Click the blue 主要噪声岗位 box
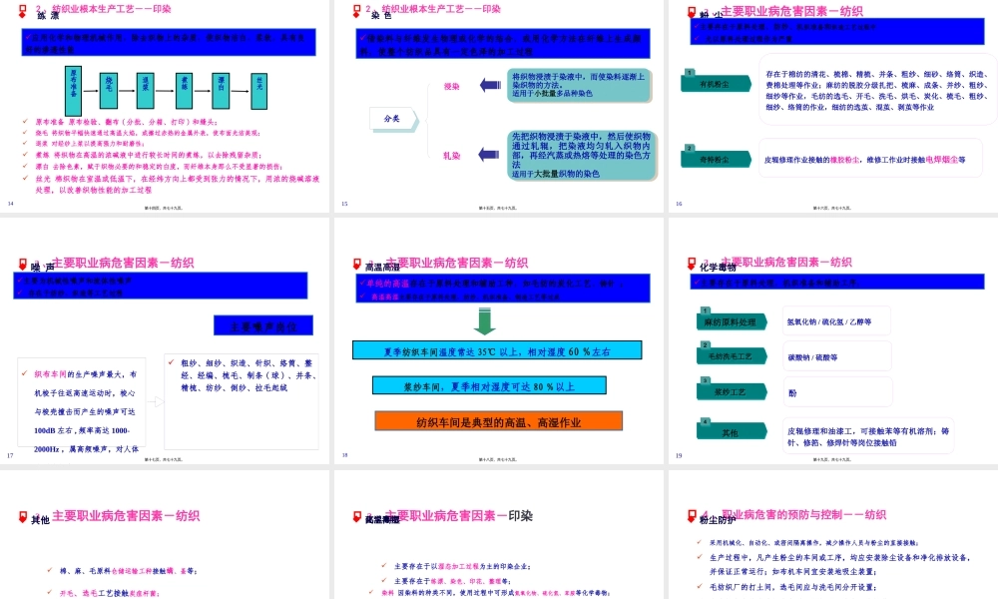This screenshot has height=599, width=998. coord(263,325)
